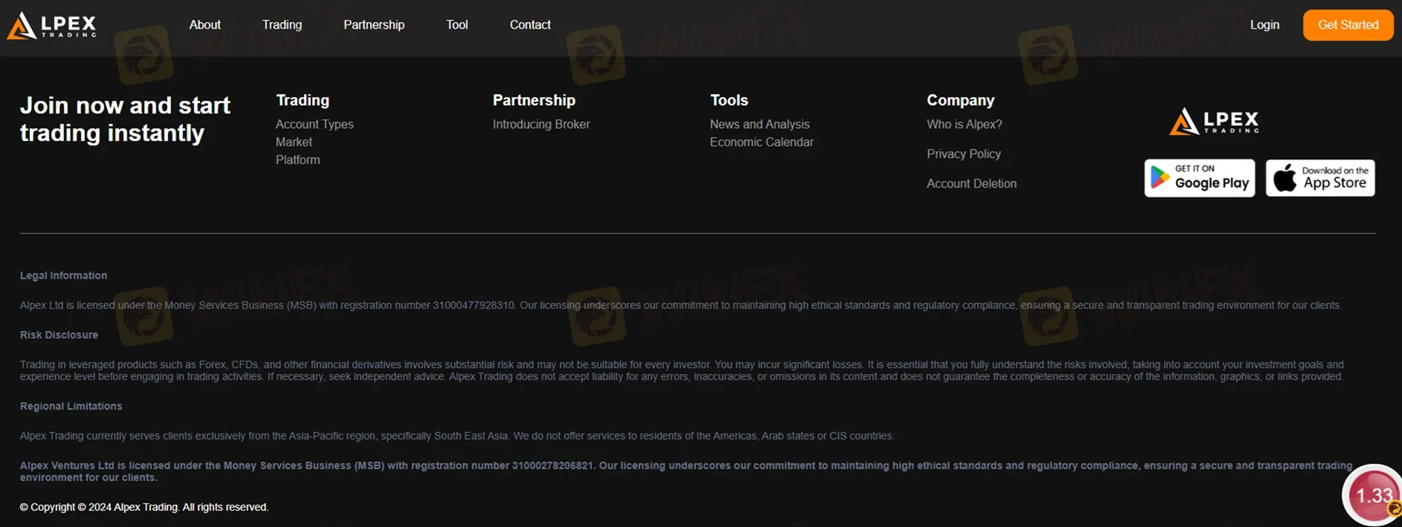The width and height of the screenshot is (1402, 527).
Task: Select the Account Deletion link
Action: [971, 184]
